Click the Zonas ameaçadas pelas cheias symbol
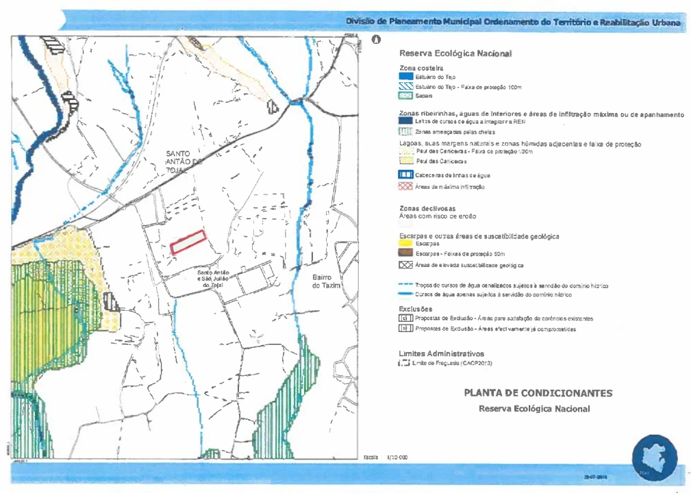Viewport: 691px width, 493px height. pos(405,131)
